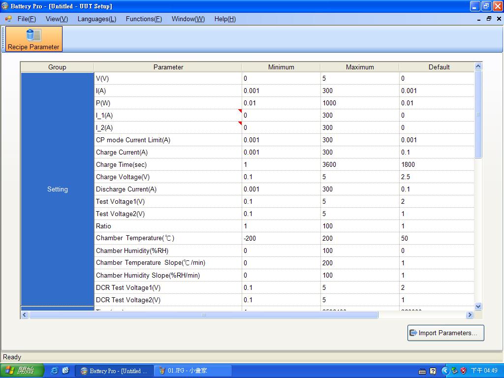
Task: Click the network tray icon beside the shield
Action: (x=454, y=371)
